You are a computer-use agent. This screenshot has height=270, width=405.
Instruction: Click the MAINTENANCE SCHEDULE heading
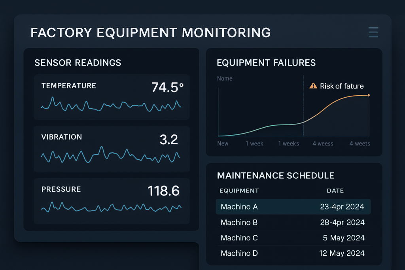[x=276, y=176]
